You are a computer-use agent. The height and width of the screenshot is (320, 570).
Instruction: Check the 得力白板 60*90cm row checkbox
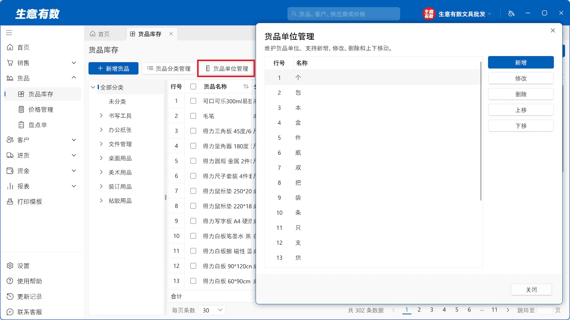point(193,281)
